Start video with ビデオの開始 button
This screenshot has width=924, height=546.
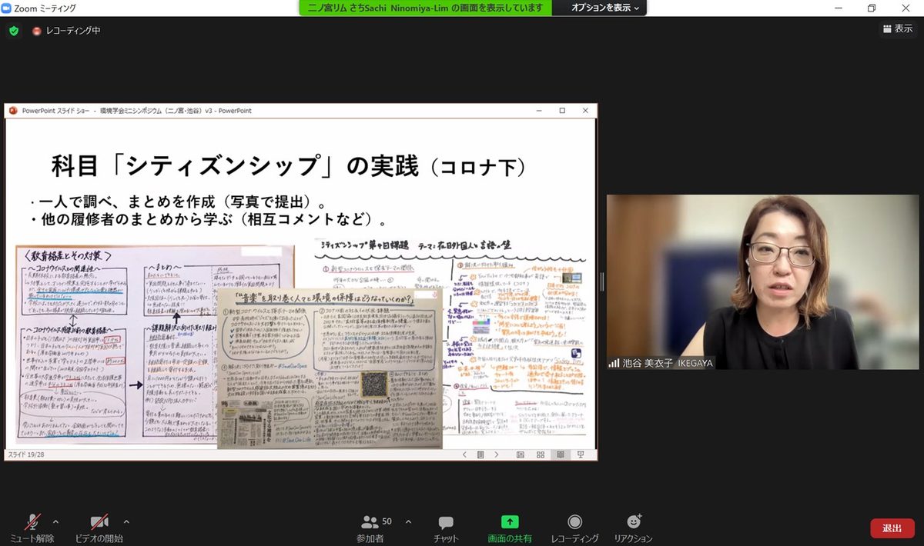tap(99, 523)
